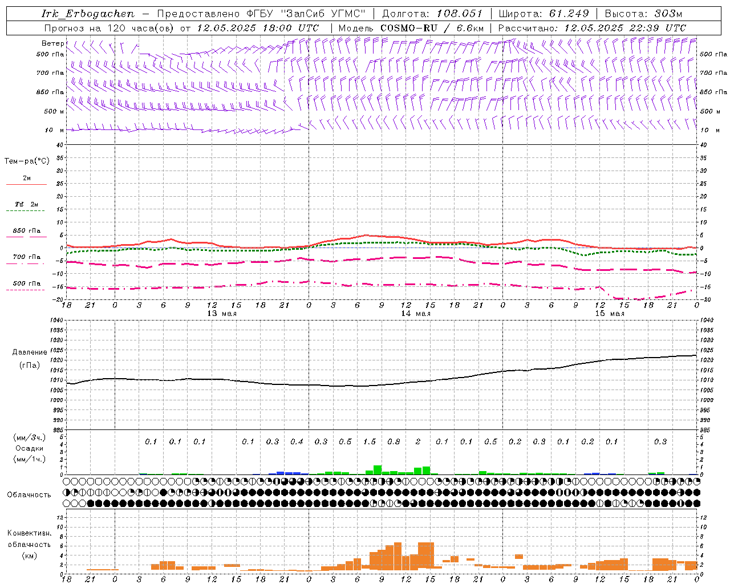The height and width of the screenshot is (584, 730).
Task: Click the precipitation value 2 on 14 мая
Action: [418, 442]
